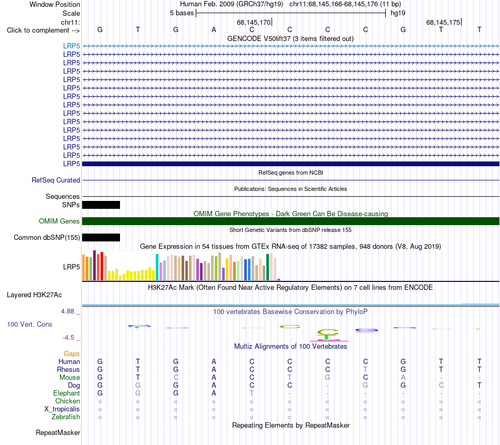
Task: Click 'Publications: Sequences in Scientific Articles' title
Action: (x=291, y=189)
